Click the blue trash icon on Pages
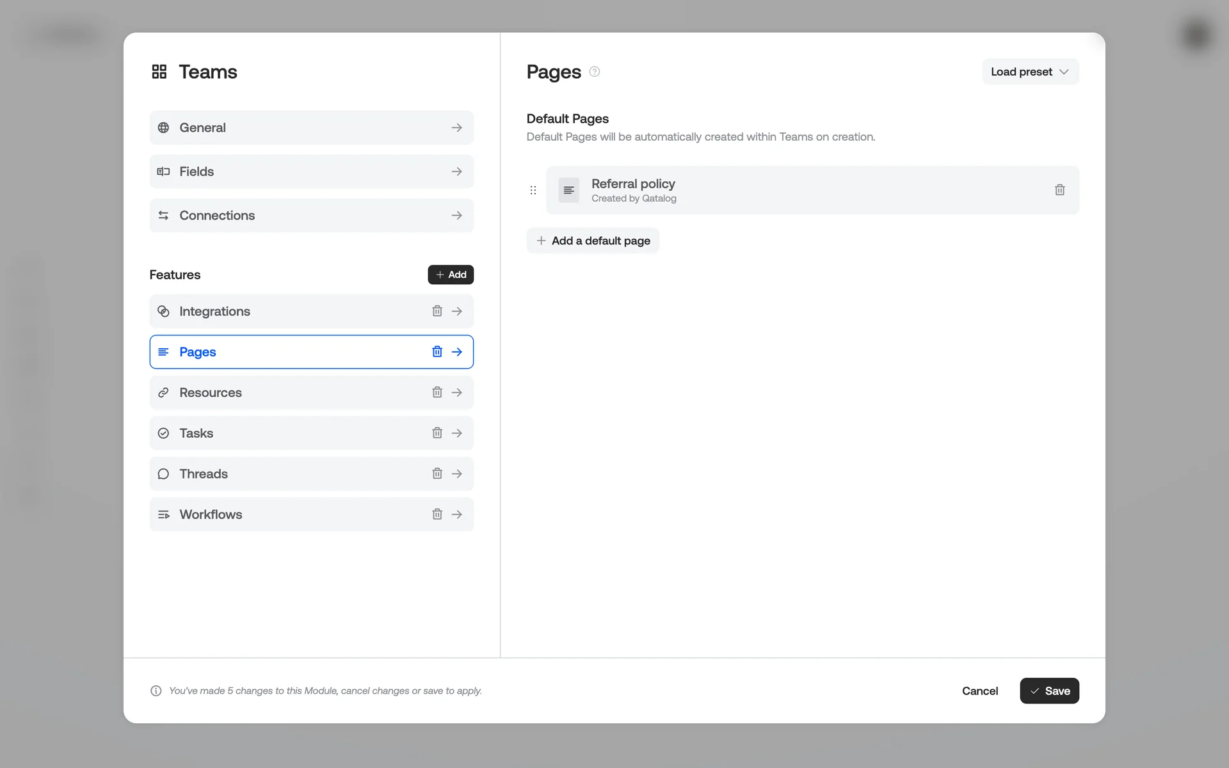The width and height of the screenshot is (1229, 768). 437,352
